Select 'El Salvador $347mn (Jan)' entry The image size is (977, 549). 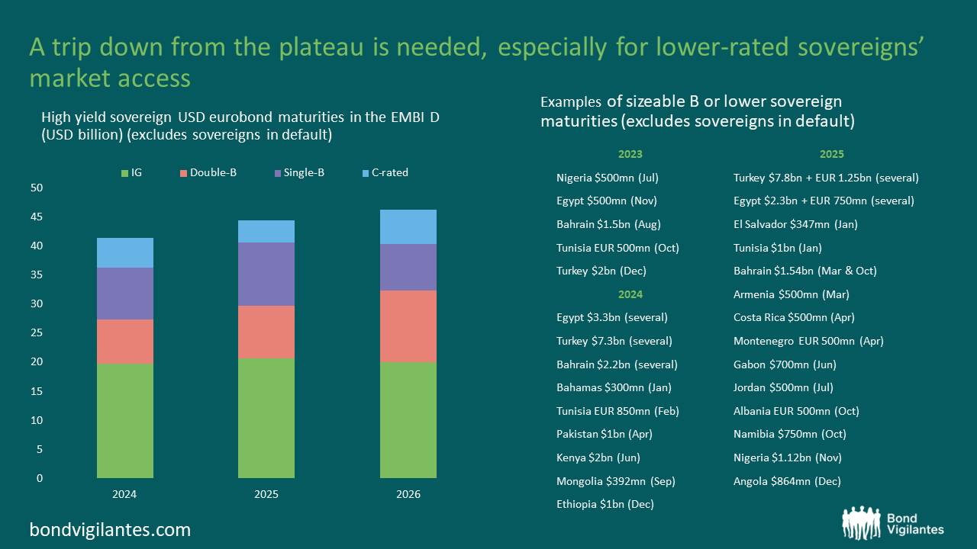point(794,224)
